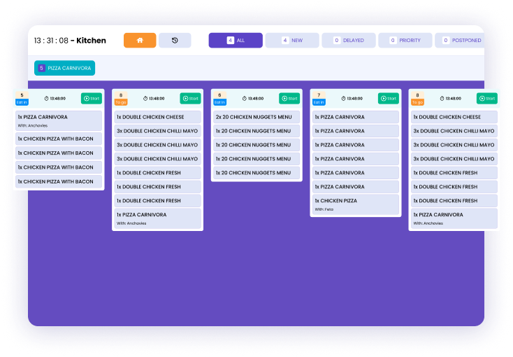
Task: Open the PRIORITY orders tab
Action: [405, 41]
